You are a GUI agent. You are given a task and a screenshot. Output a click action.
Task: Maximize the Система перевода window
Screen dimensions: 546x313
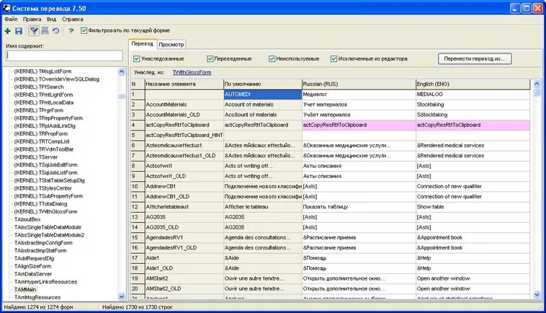[x=526, y=8]
